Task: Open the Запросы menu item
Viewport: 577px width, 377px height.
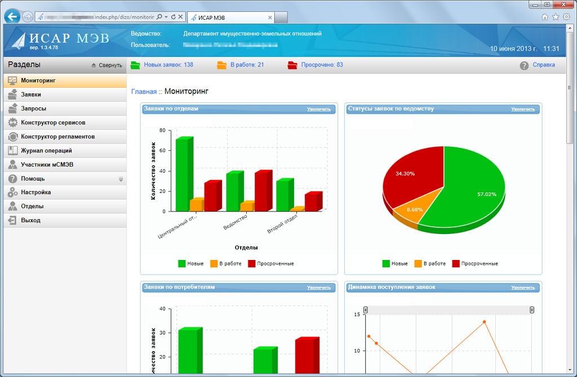Action: point(65,109)
